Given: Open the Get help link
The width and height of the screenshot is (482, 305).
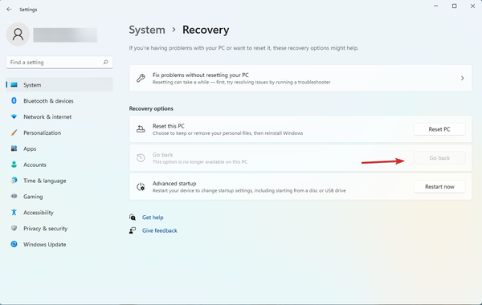Looking at the screenshot, I should (153, 218).
